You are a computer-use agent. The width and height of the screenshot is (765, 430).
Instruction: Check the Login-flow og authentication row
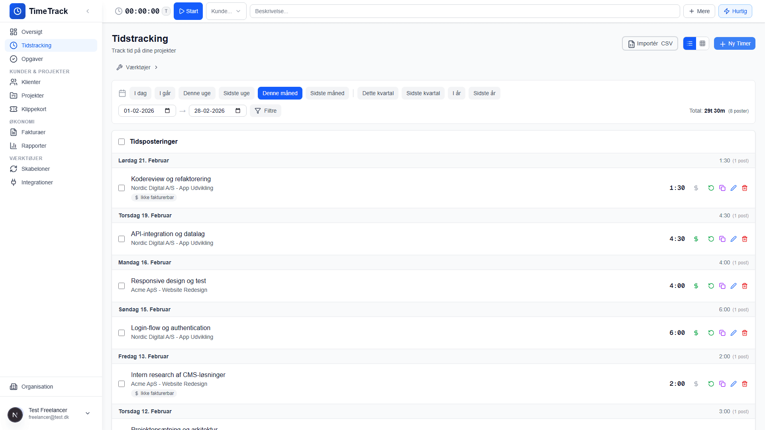(122, 333)
